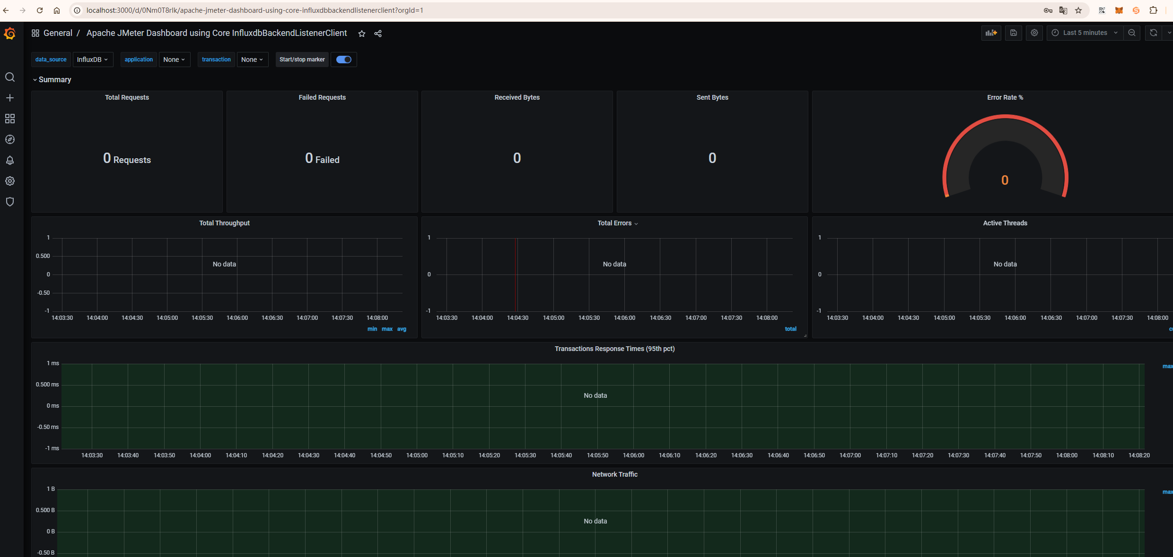Click the browser address bar URL
The image size is (1173, 557).
coord(254,10)
